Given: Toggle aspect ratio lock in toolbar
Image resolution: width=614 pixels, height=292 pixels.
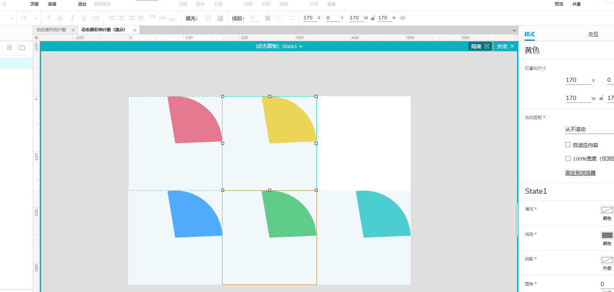Looking at the screenshot, I should coord(373,18).
